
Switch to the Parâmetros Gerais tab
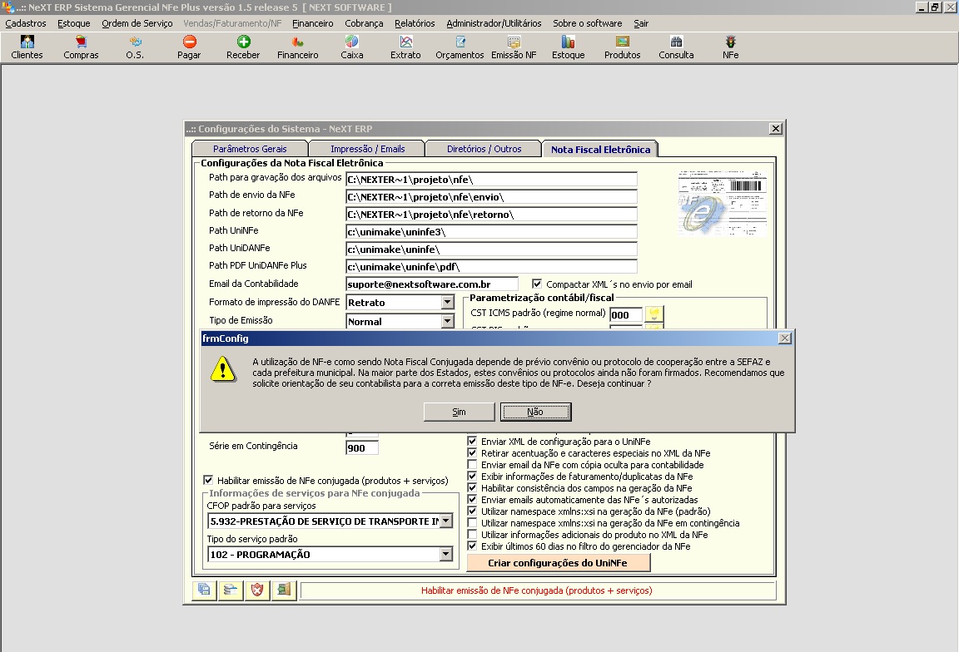click(250, 148)
